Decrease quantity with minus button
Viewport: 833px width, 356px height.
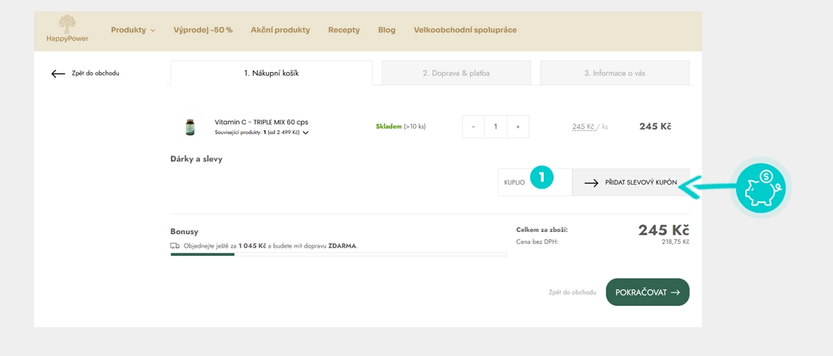coord(473,127)
